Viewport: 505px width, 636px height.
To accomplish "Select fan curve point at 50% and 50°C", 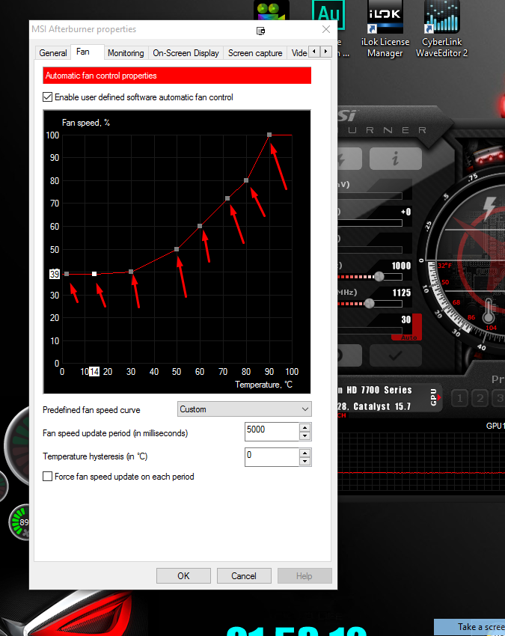I will click(177, 249).
